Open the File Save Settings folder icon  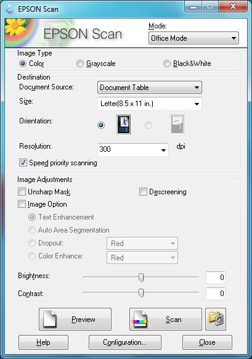tap(216, 319)
